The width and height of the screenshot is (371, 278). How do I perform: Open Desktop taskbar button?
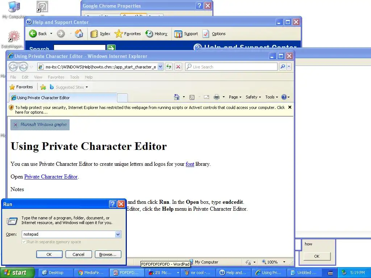pos(56,273)
